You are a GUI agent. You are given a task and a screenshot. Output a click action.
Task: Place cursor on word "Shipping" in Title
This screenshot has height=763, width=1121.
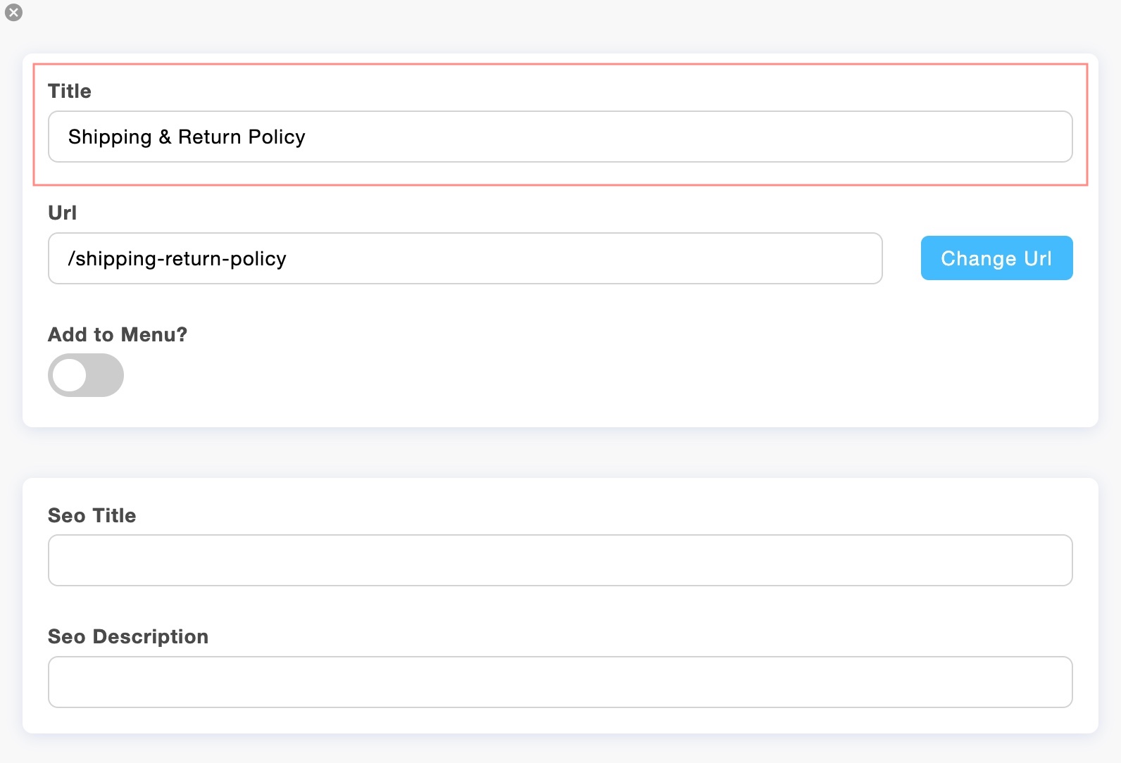[x=110, y=137]
